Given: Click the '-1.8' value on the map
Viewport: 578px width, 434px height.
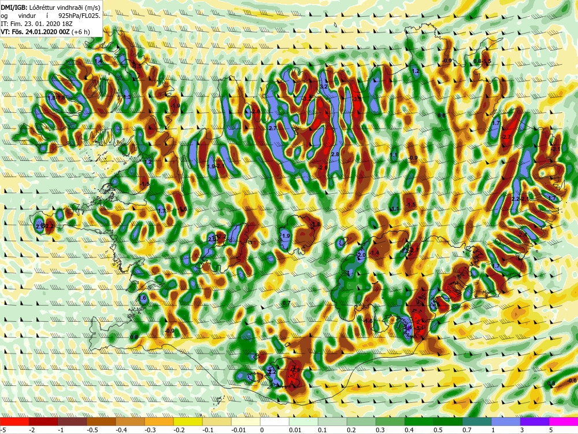Looking at the screenshot, I should pos(316,225).
